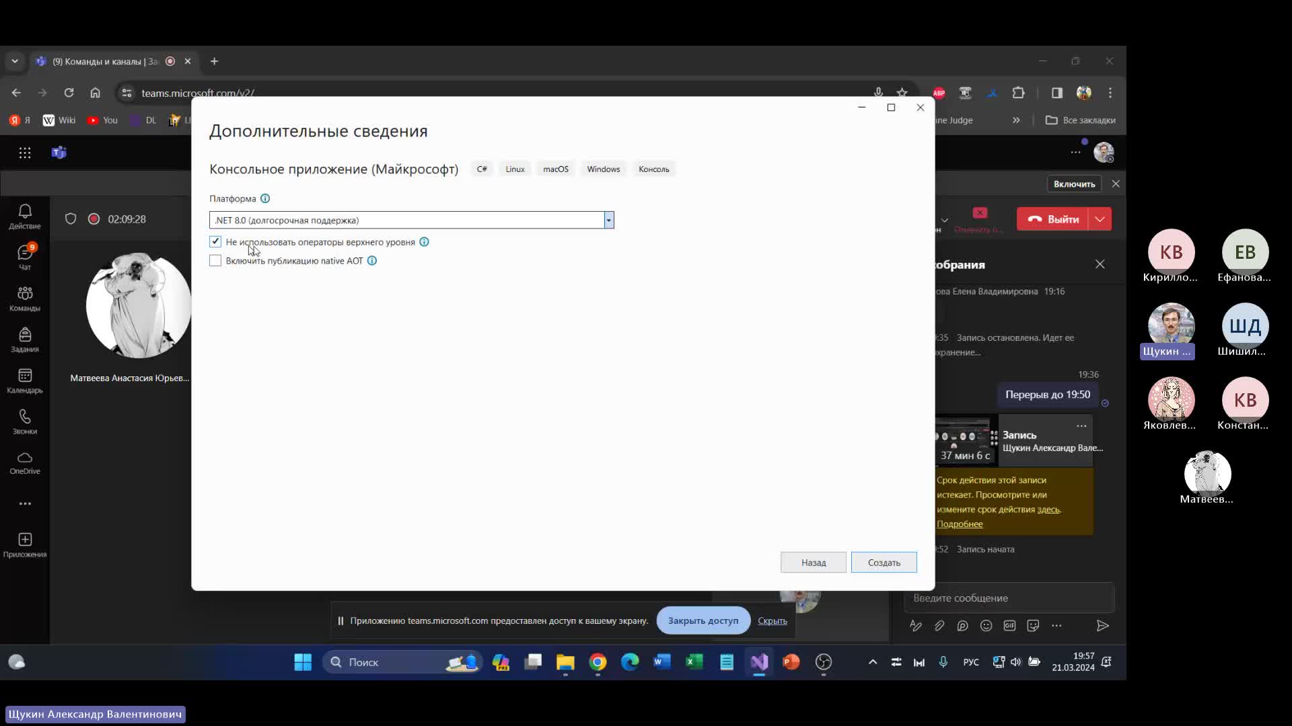This screenshot has width=1292, height=726.
Task: Open Excel from taskbar
Action: coord(694,663)
